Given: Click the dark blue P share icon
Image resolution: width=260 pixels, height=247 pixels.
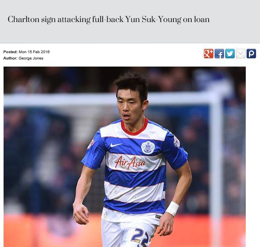Looking at the screenshot, I should (251, 54).
